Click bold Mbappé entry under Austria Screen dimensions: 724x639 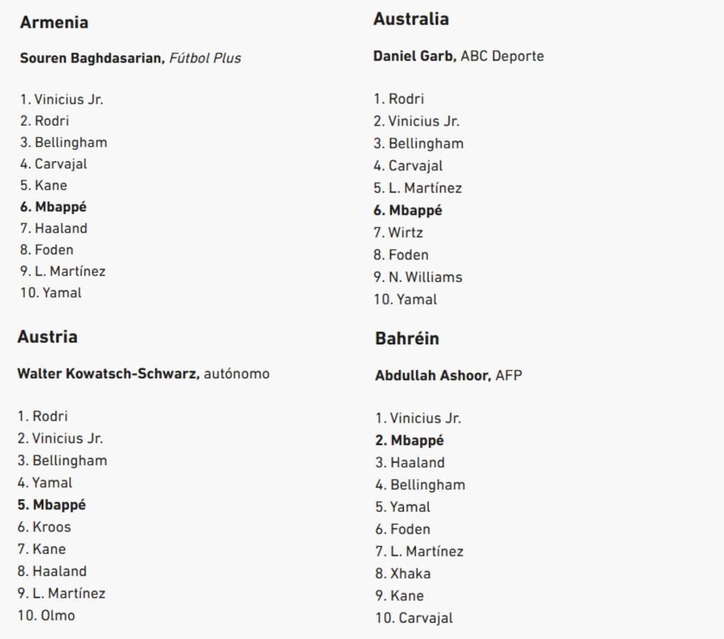[x=59, y=505]
